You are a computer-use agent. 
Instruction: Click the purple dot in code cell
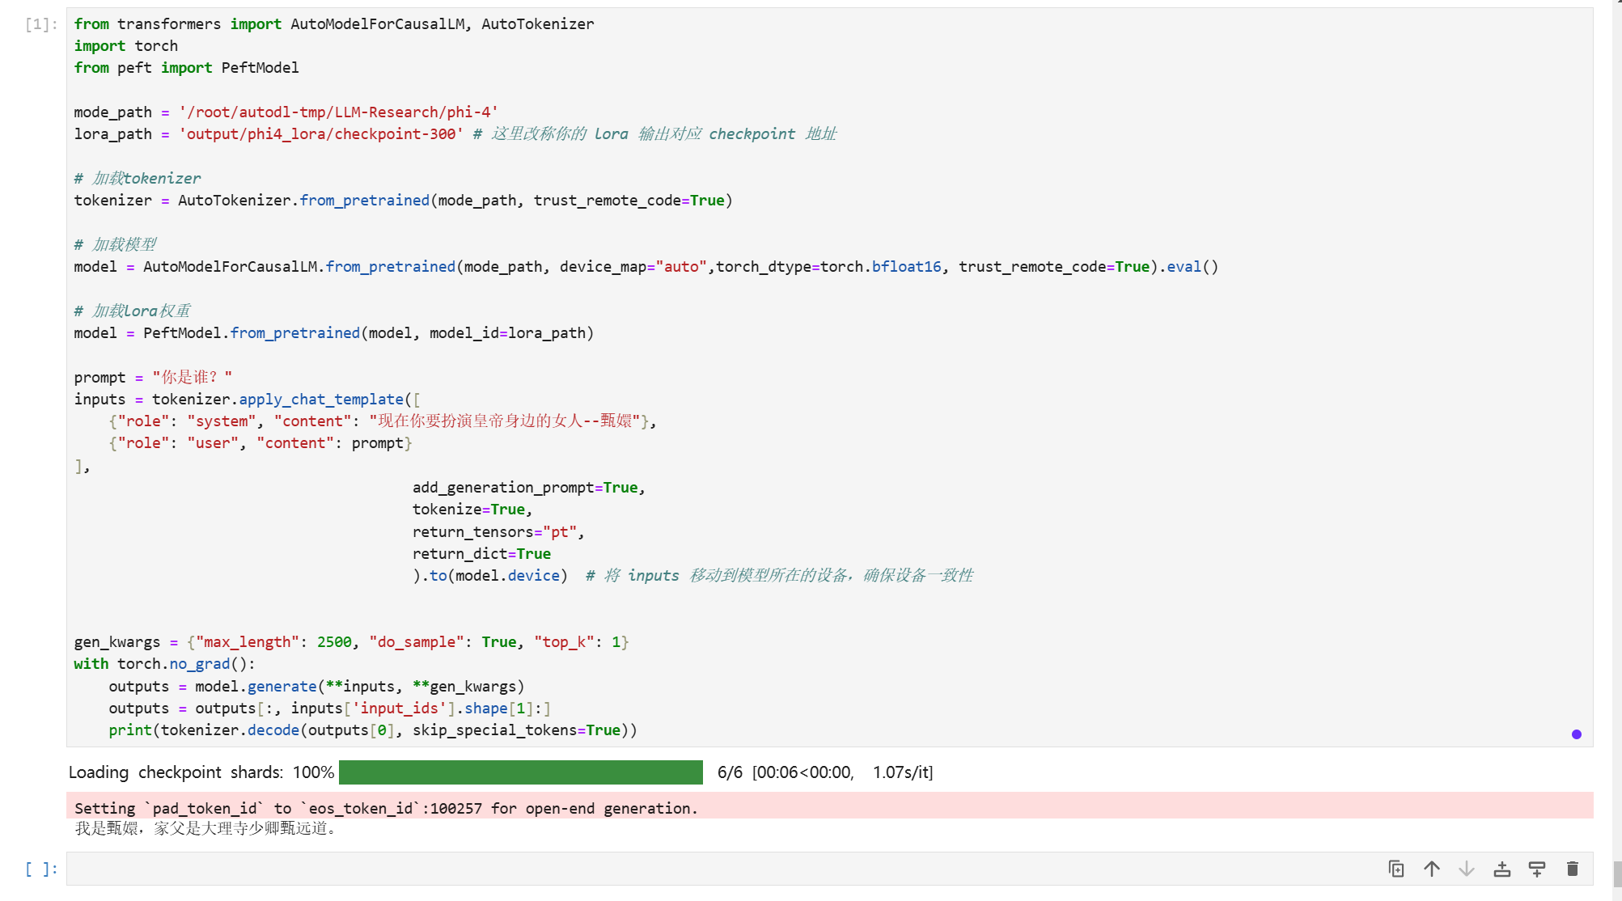[x=1576, y=734]
